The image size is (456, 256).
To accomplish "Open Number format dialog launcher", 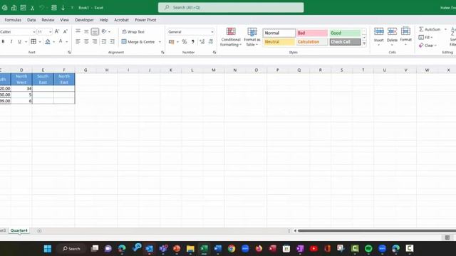I will 214,53.
